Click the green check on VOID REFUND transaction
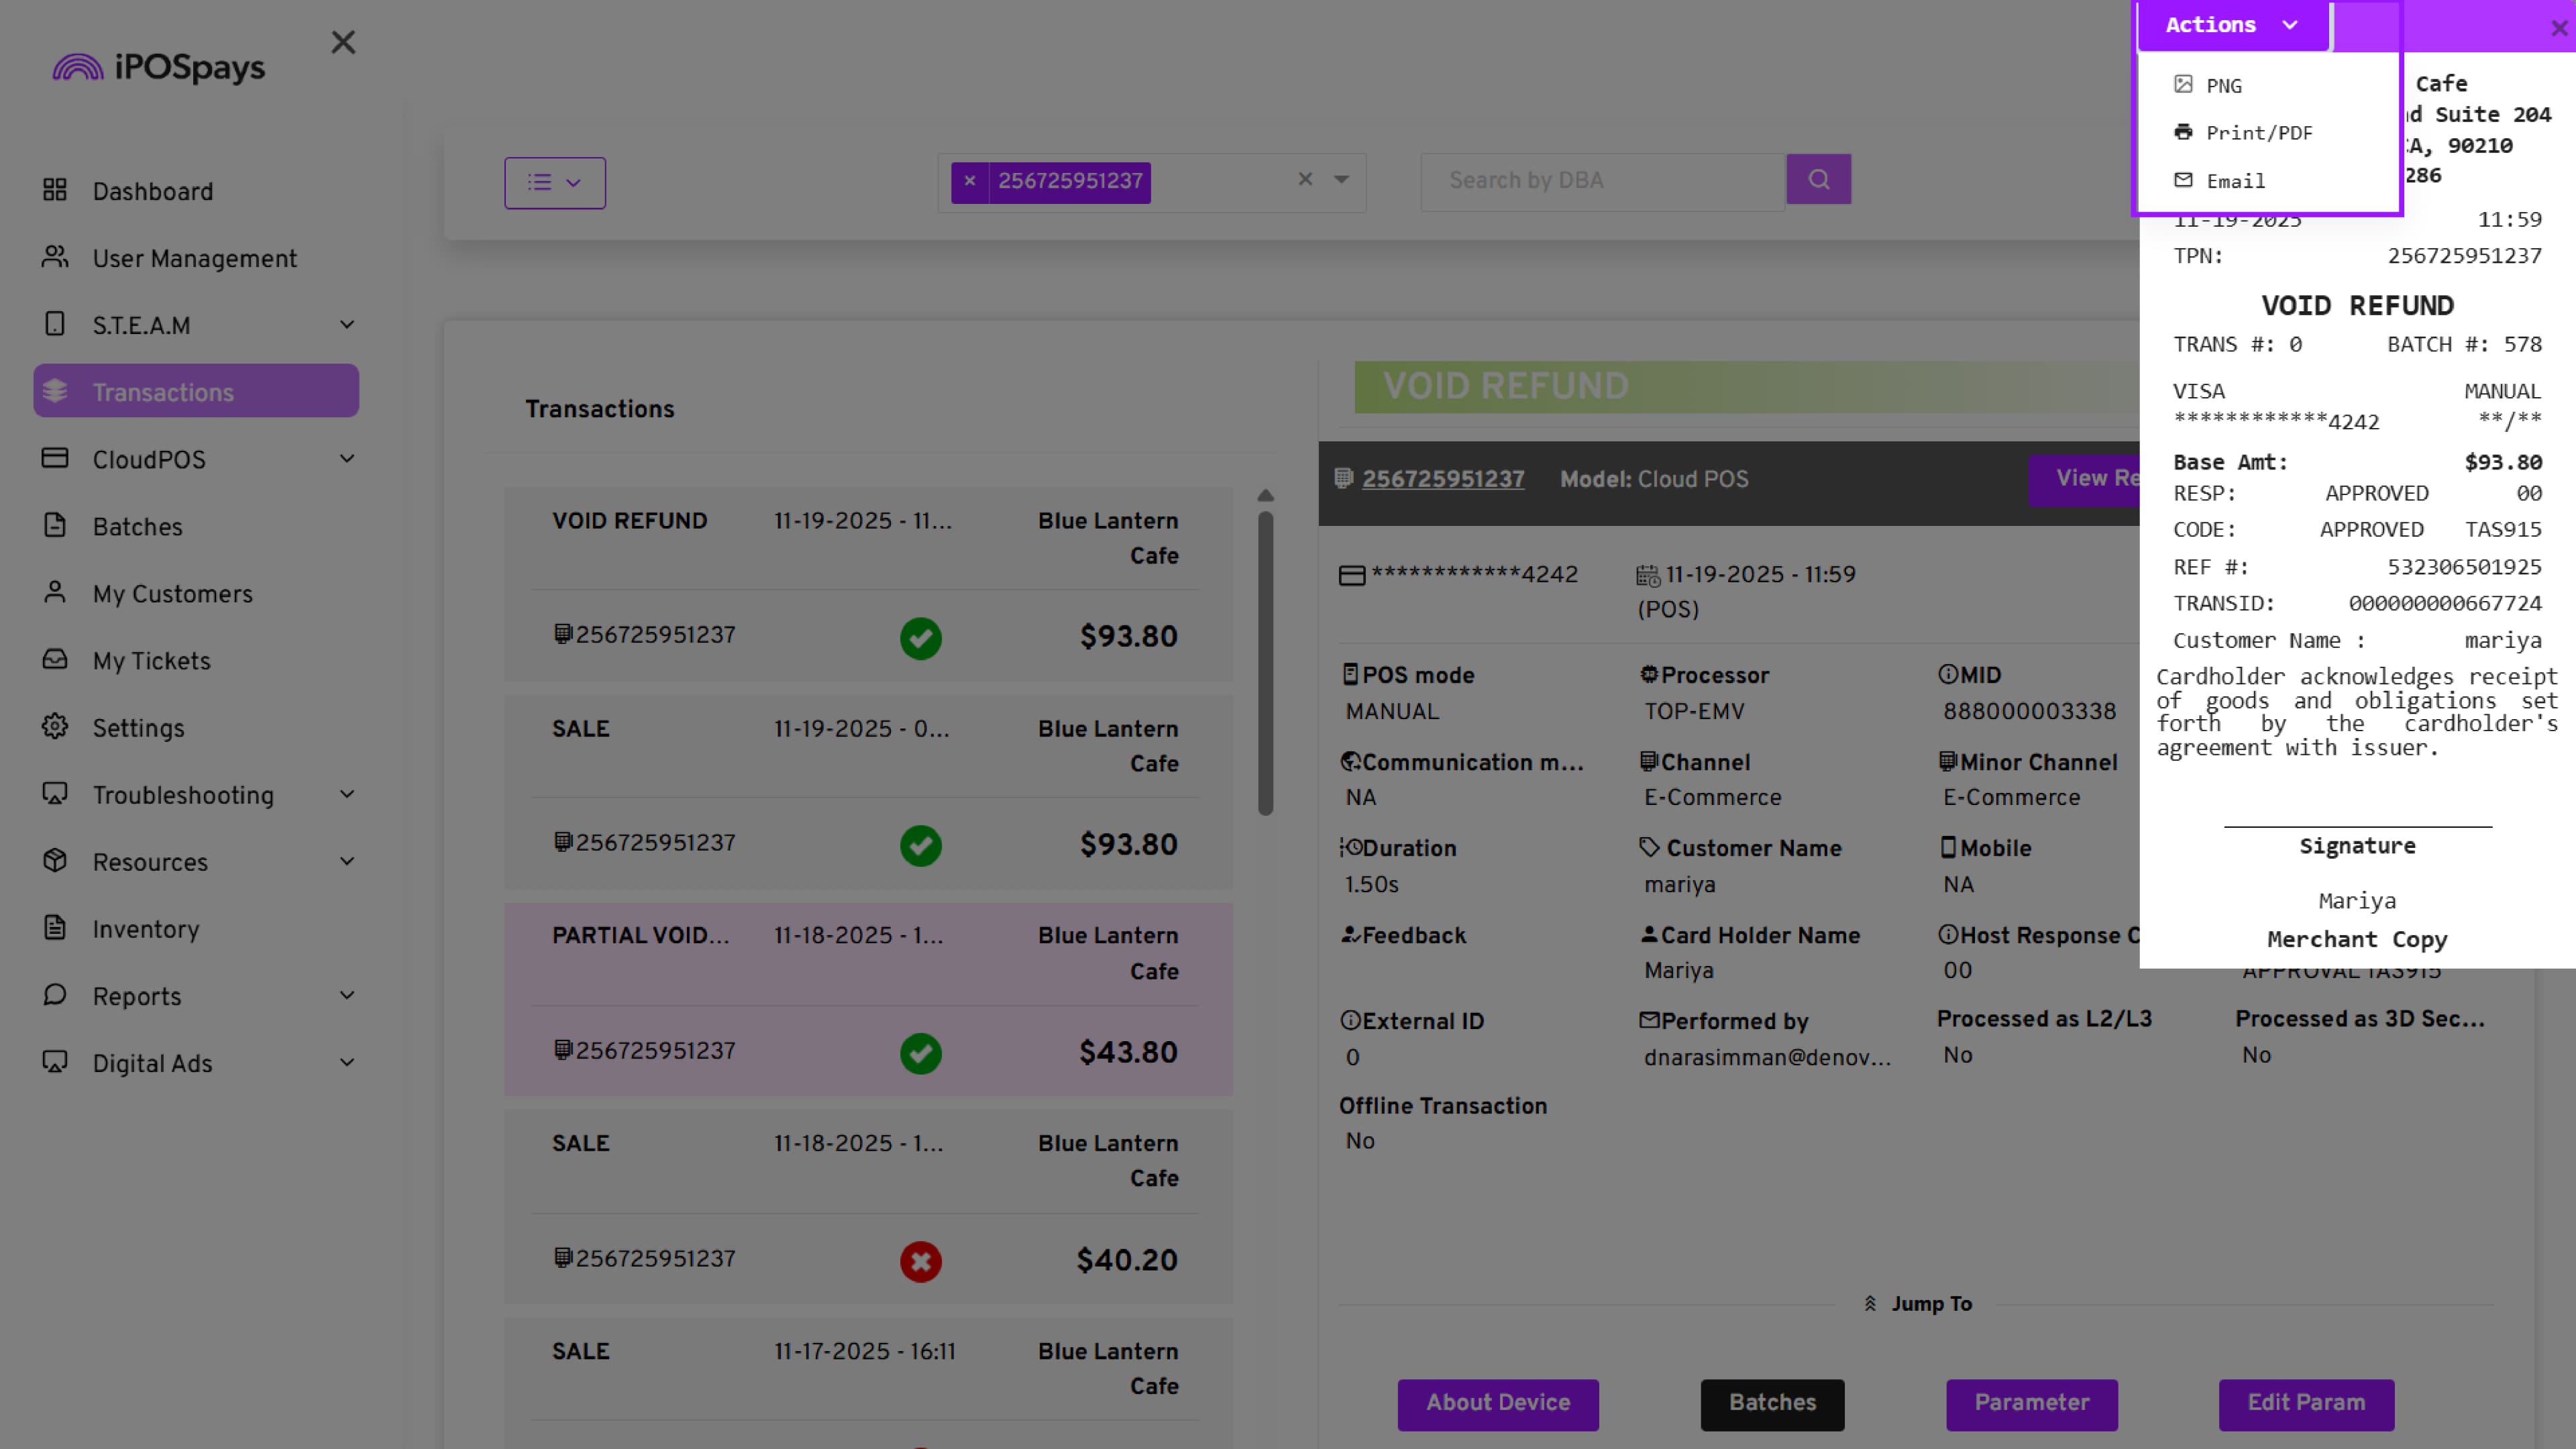This screenshot has height=1449, width=2576. (x=920, y=637)
